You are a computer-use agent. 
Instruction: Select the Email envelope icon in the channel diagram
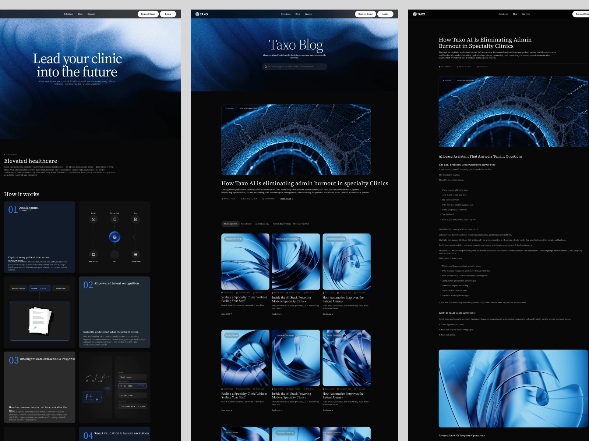94,219
